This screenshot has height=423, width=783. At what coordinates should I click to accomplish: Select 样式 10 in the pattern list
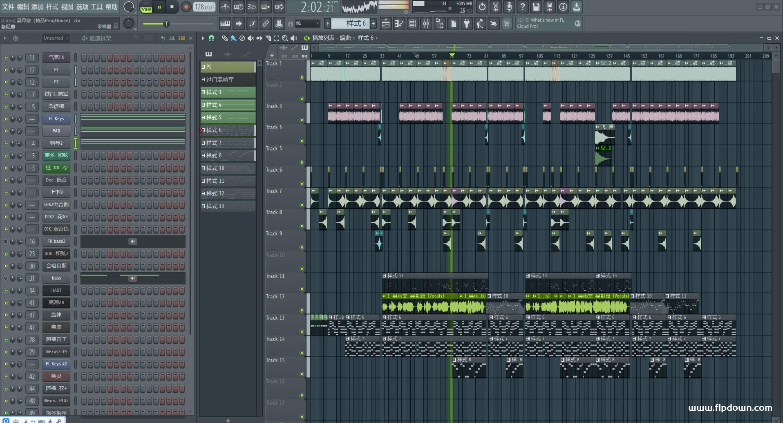(x=228, y=168)
